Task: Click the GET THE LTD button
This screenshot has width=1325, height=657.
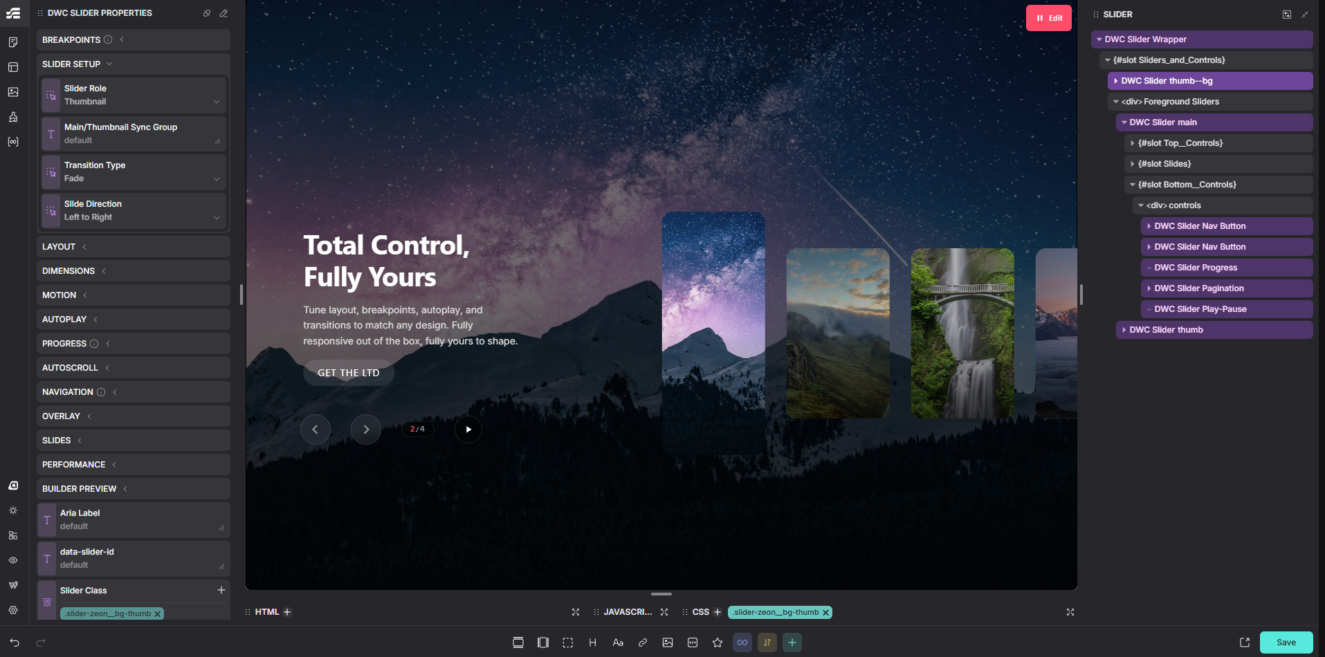Action: tap(349, 373)
